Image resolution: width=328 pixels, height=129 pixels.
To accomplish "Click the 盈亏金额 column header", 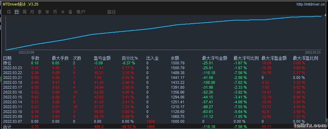I will (102, 58).
